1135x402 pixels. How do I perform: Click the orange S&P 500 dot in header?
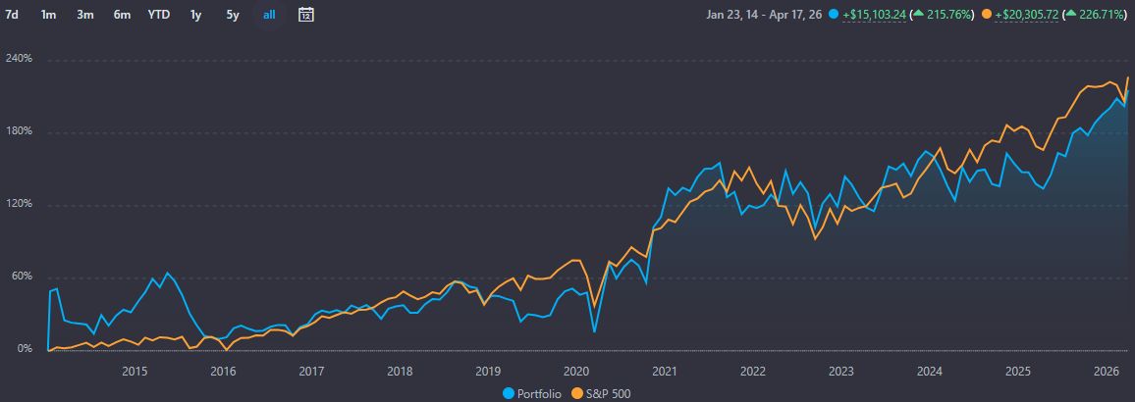pos(986,15)
